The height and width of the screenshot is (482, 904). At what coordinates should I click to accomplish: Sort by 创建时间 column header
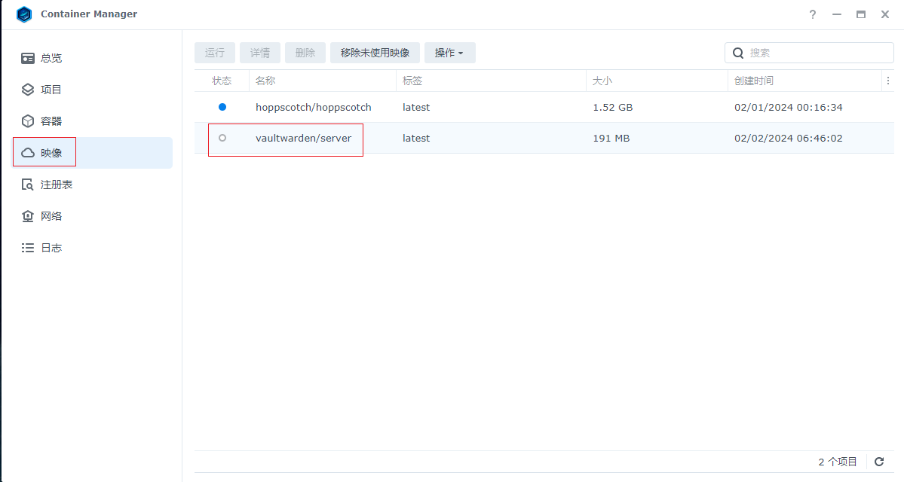(804, 81)
